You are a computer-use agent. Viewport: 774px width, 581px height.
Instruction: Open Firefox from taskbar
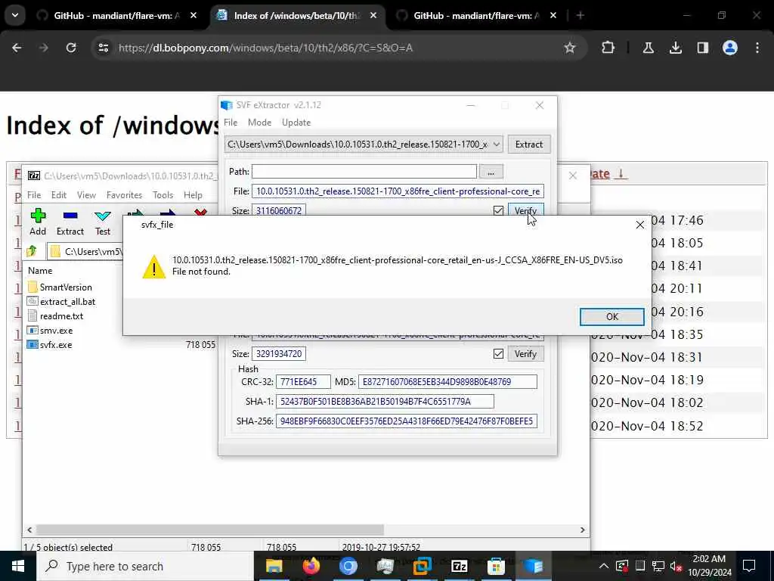pyautogui.click(x=311, y=566)
